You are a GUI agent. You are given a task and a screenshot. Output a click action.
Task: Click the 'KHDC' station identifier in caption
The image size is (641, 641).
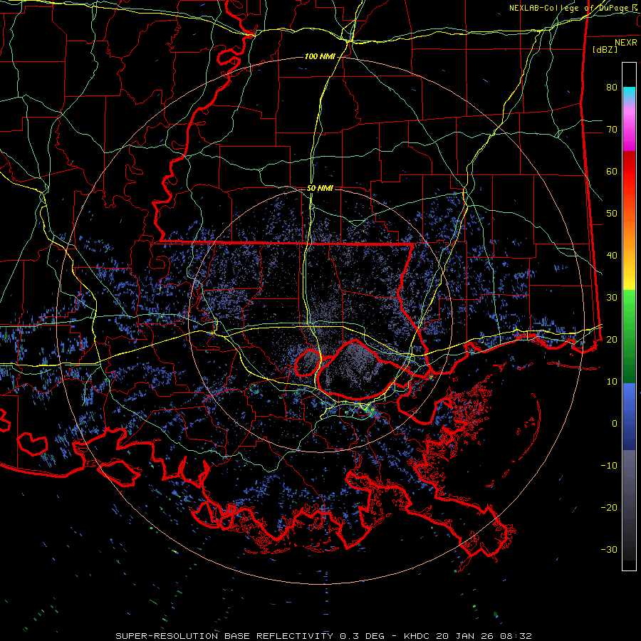(x=418, y=636)
